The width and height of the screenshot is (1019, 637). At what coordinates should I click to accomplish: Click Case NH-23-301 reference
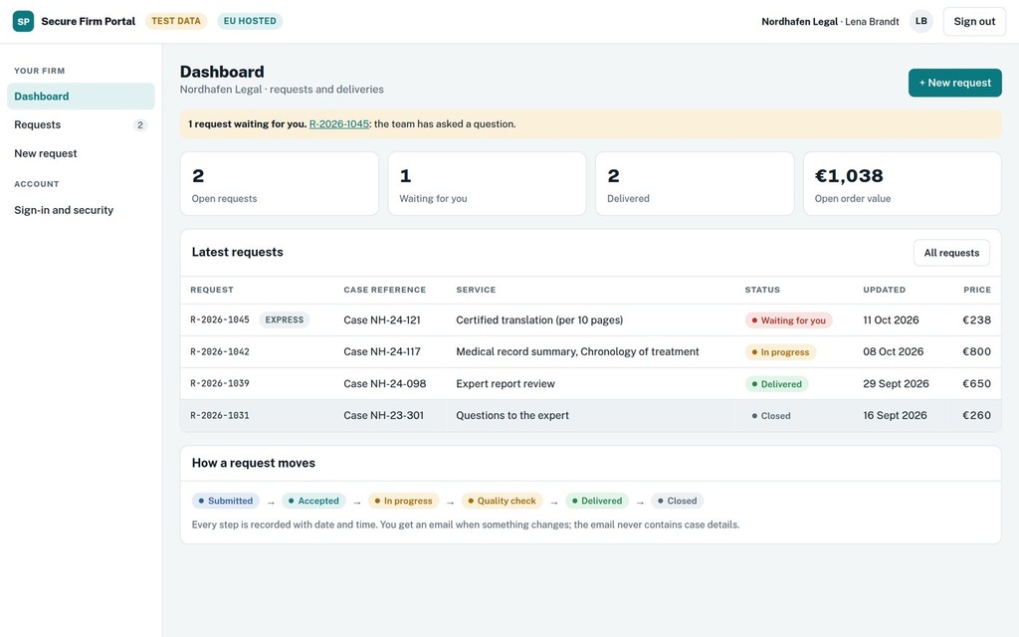click(x=383, y=415)
